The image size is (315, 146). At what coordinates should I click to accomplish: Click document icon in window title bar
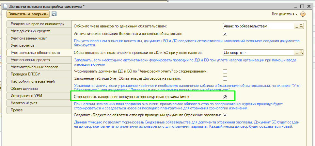[x=5, y=6]
